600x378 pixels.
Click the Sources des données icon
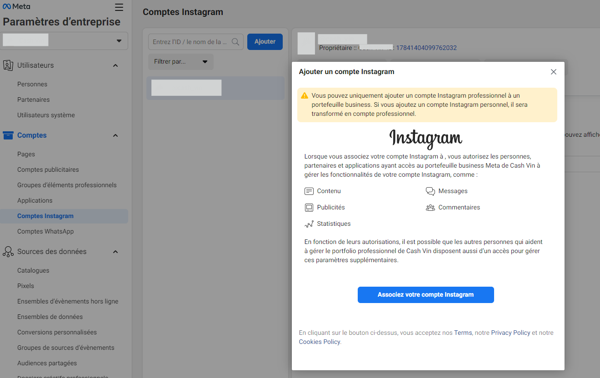pos(8,251)
